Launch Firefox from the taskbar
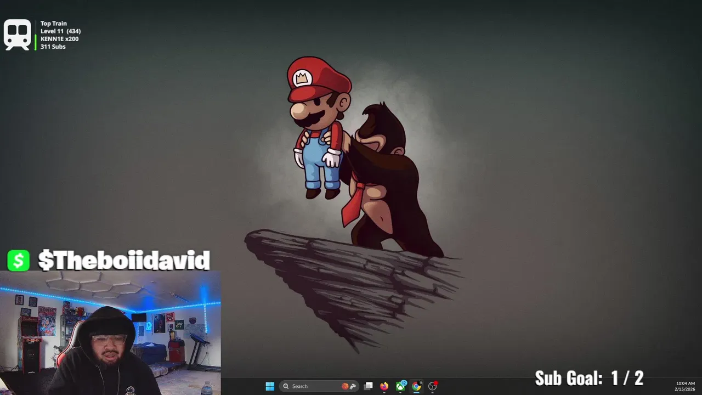Image resolution: width=702 pixels, height=395 pixels. 384,386
